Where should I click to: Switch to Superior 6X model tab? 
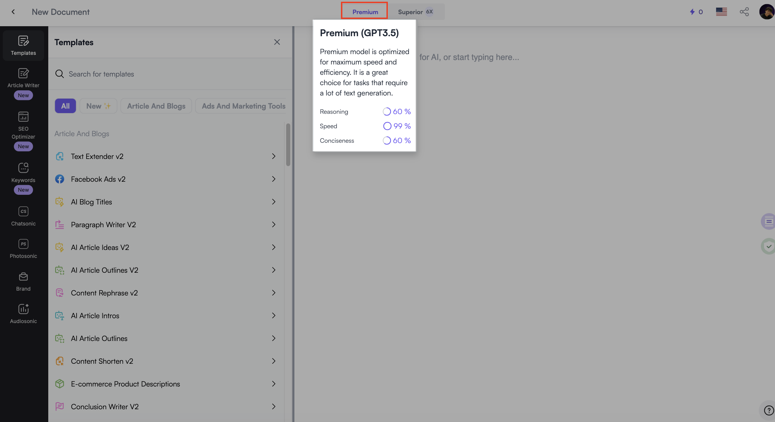click(415, 11)
